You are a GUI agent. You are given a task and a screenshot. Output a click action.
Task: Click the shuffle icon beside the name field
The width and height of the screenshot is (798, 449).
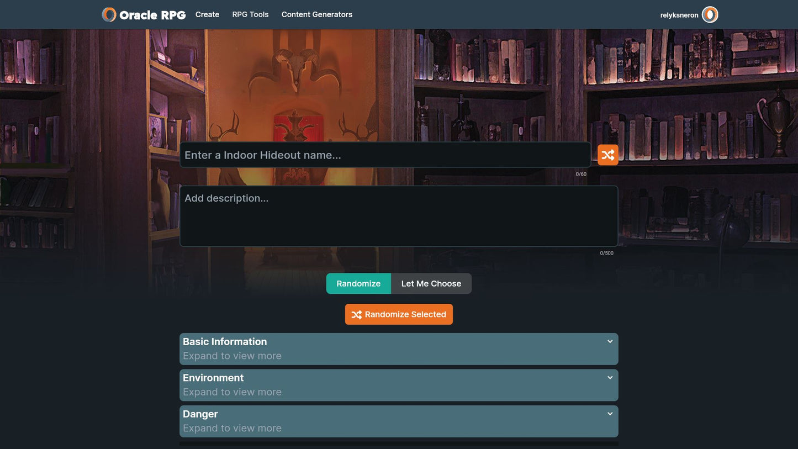[607, 155]
